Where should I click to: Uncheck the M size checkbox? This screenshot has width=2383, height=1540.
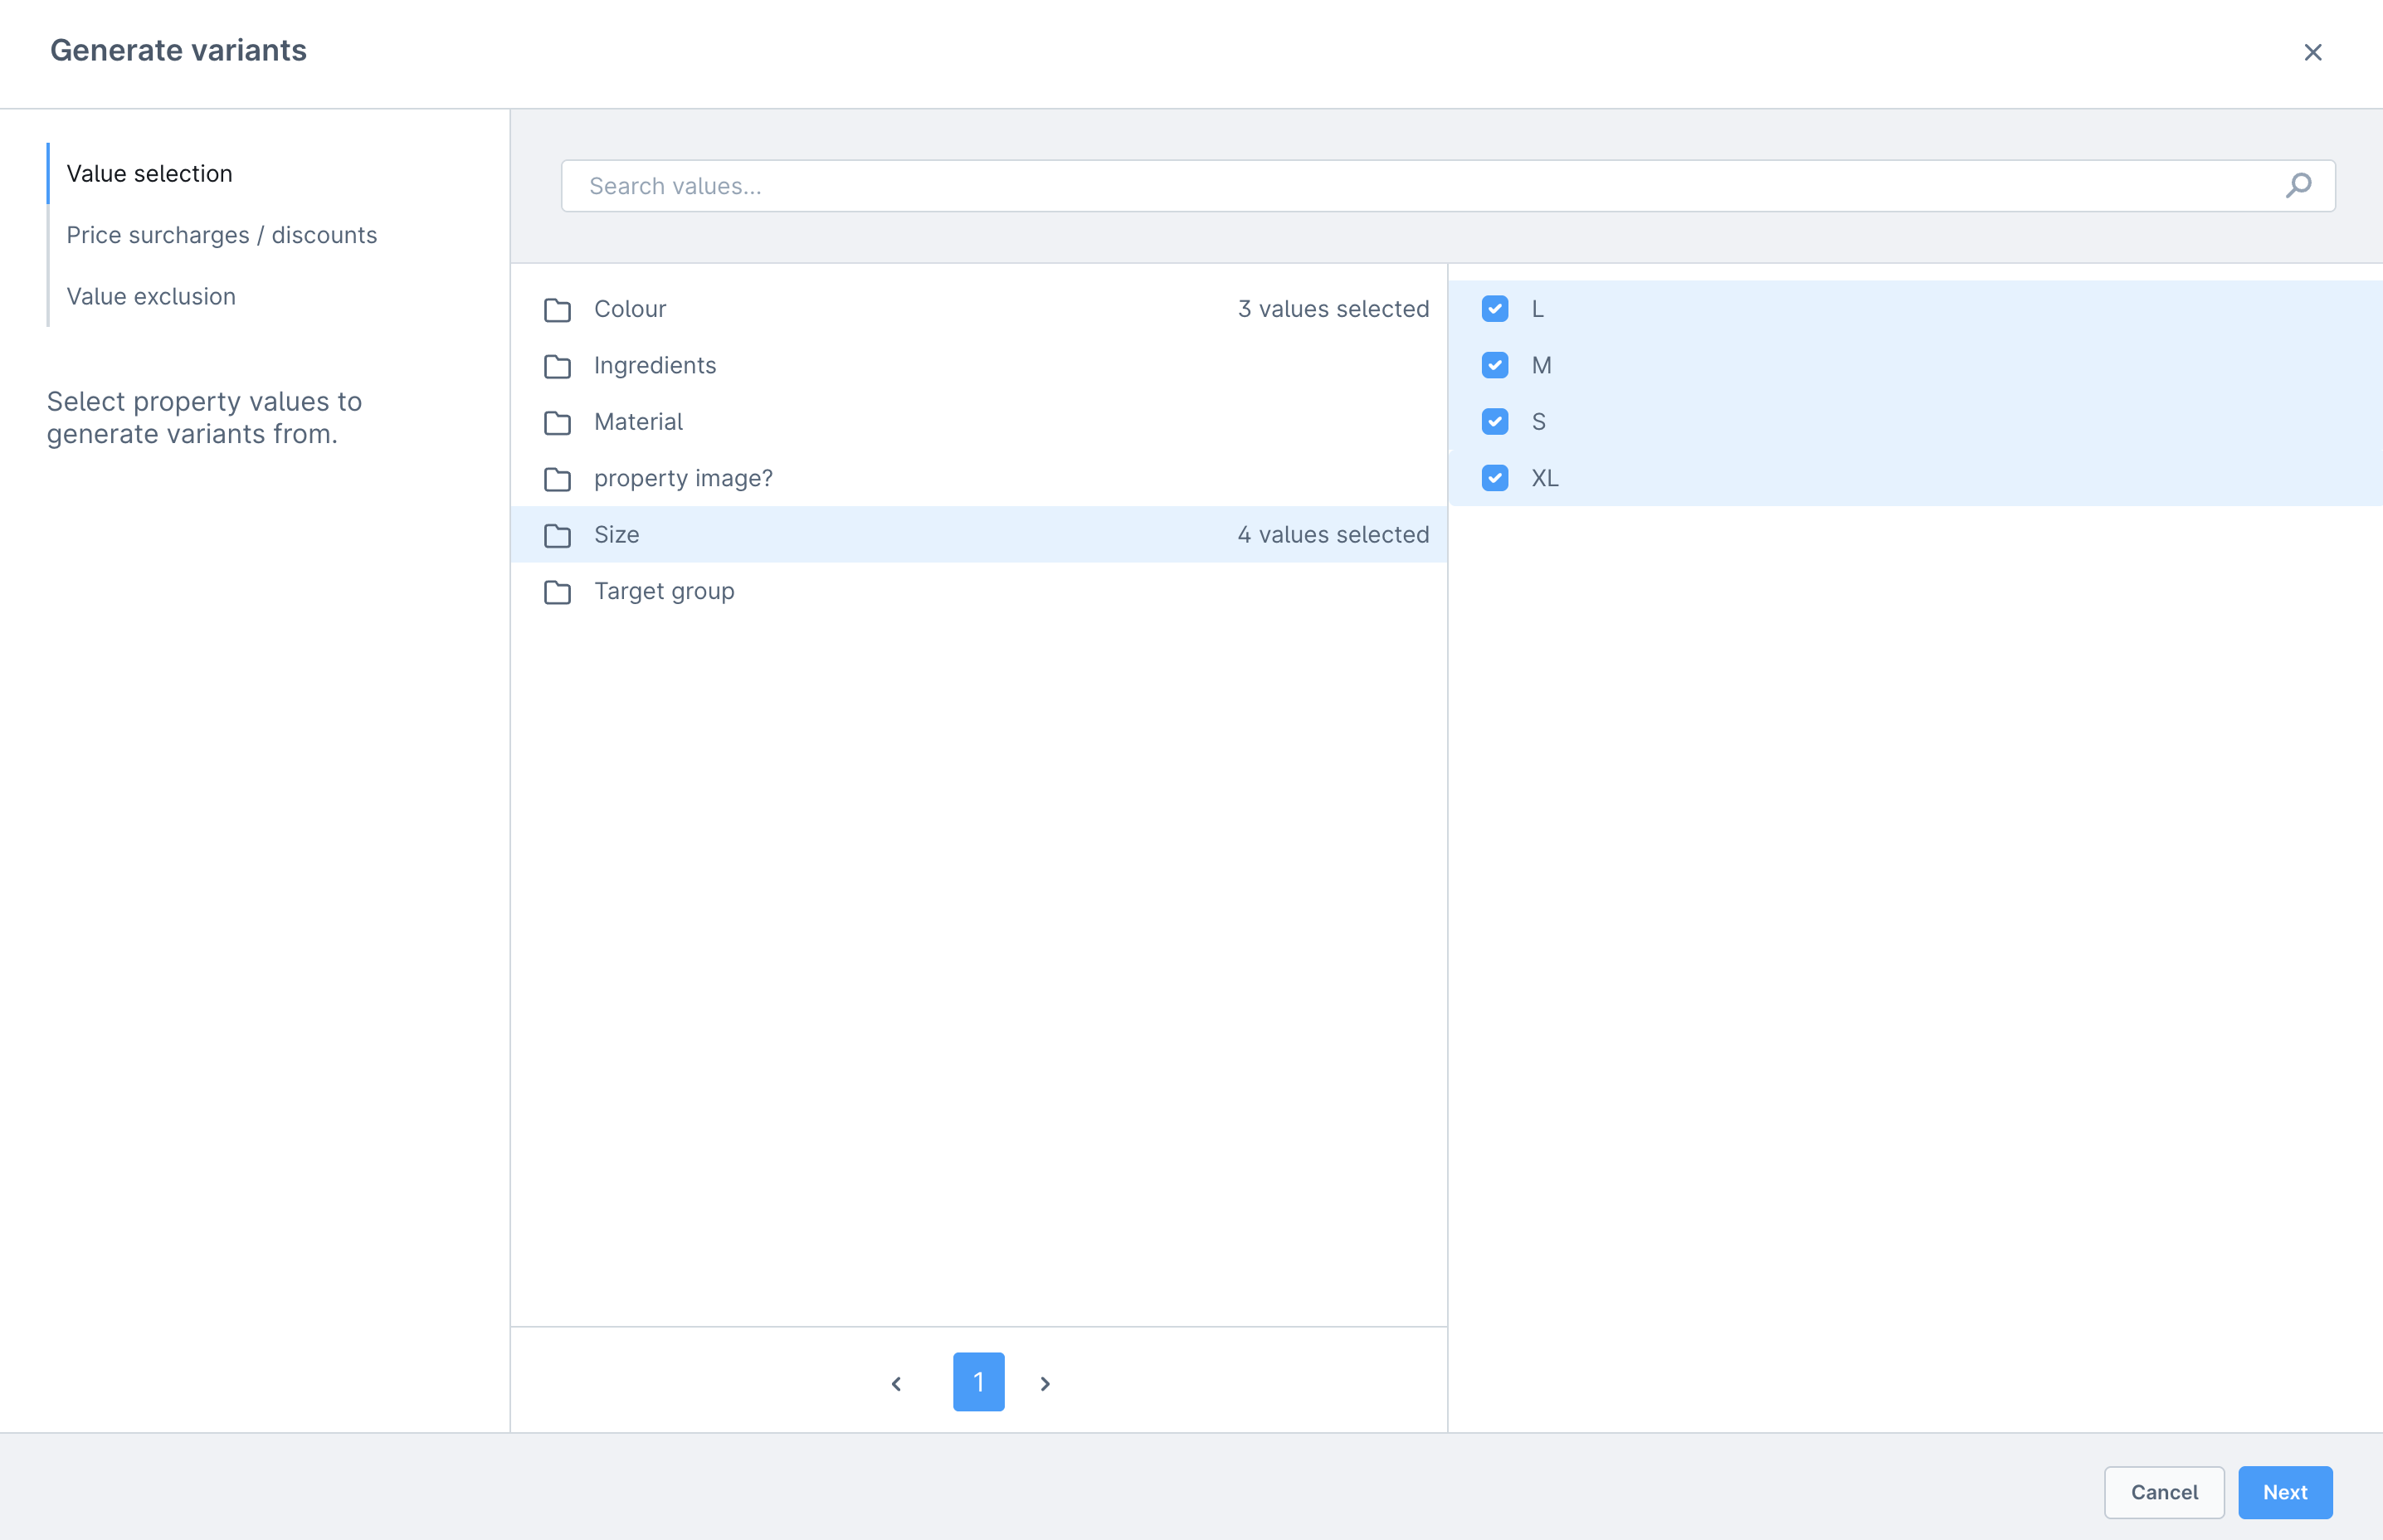pos(1494,365)
